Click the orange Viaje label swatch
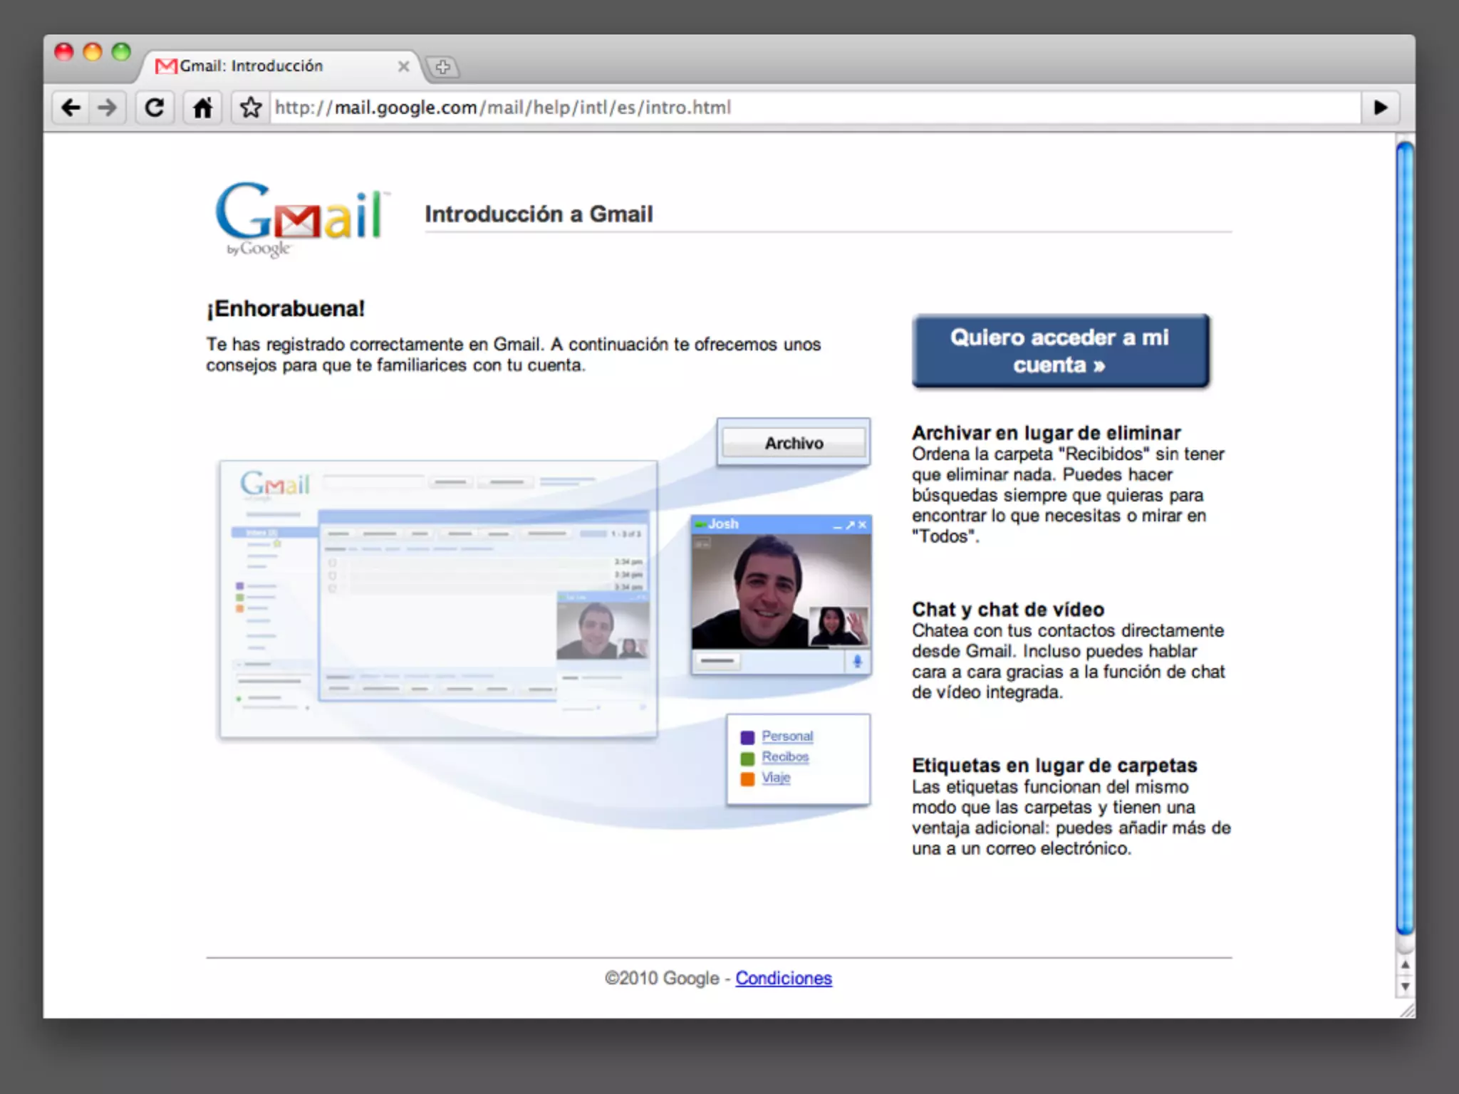This screenshot has width=1459, height=1094. tap(747, 778)
